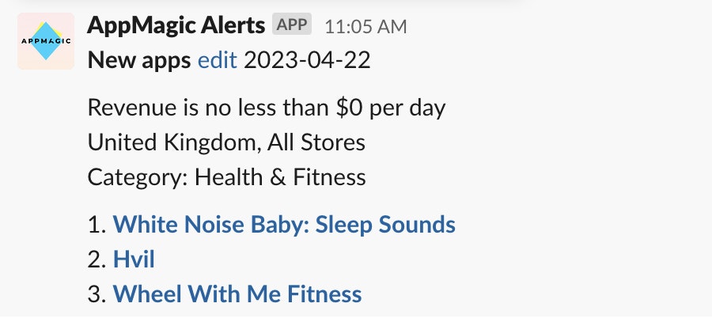The height and width of the screenshot is (326, 712).
Task: Open Wheel With Me Fitness link
Action: 237,294
